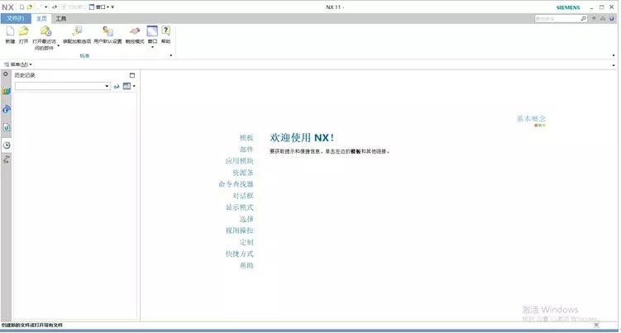The image size is (621, 333).
Task: Click the 命令查找器 link on the welcome page
Action: [236, 184]
